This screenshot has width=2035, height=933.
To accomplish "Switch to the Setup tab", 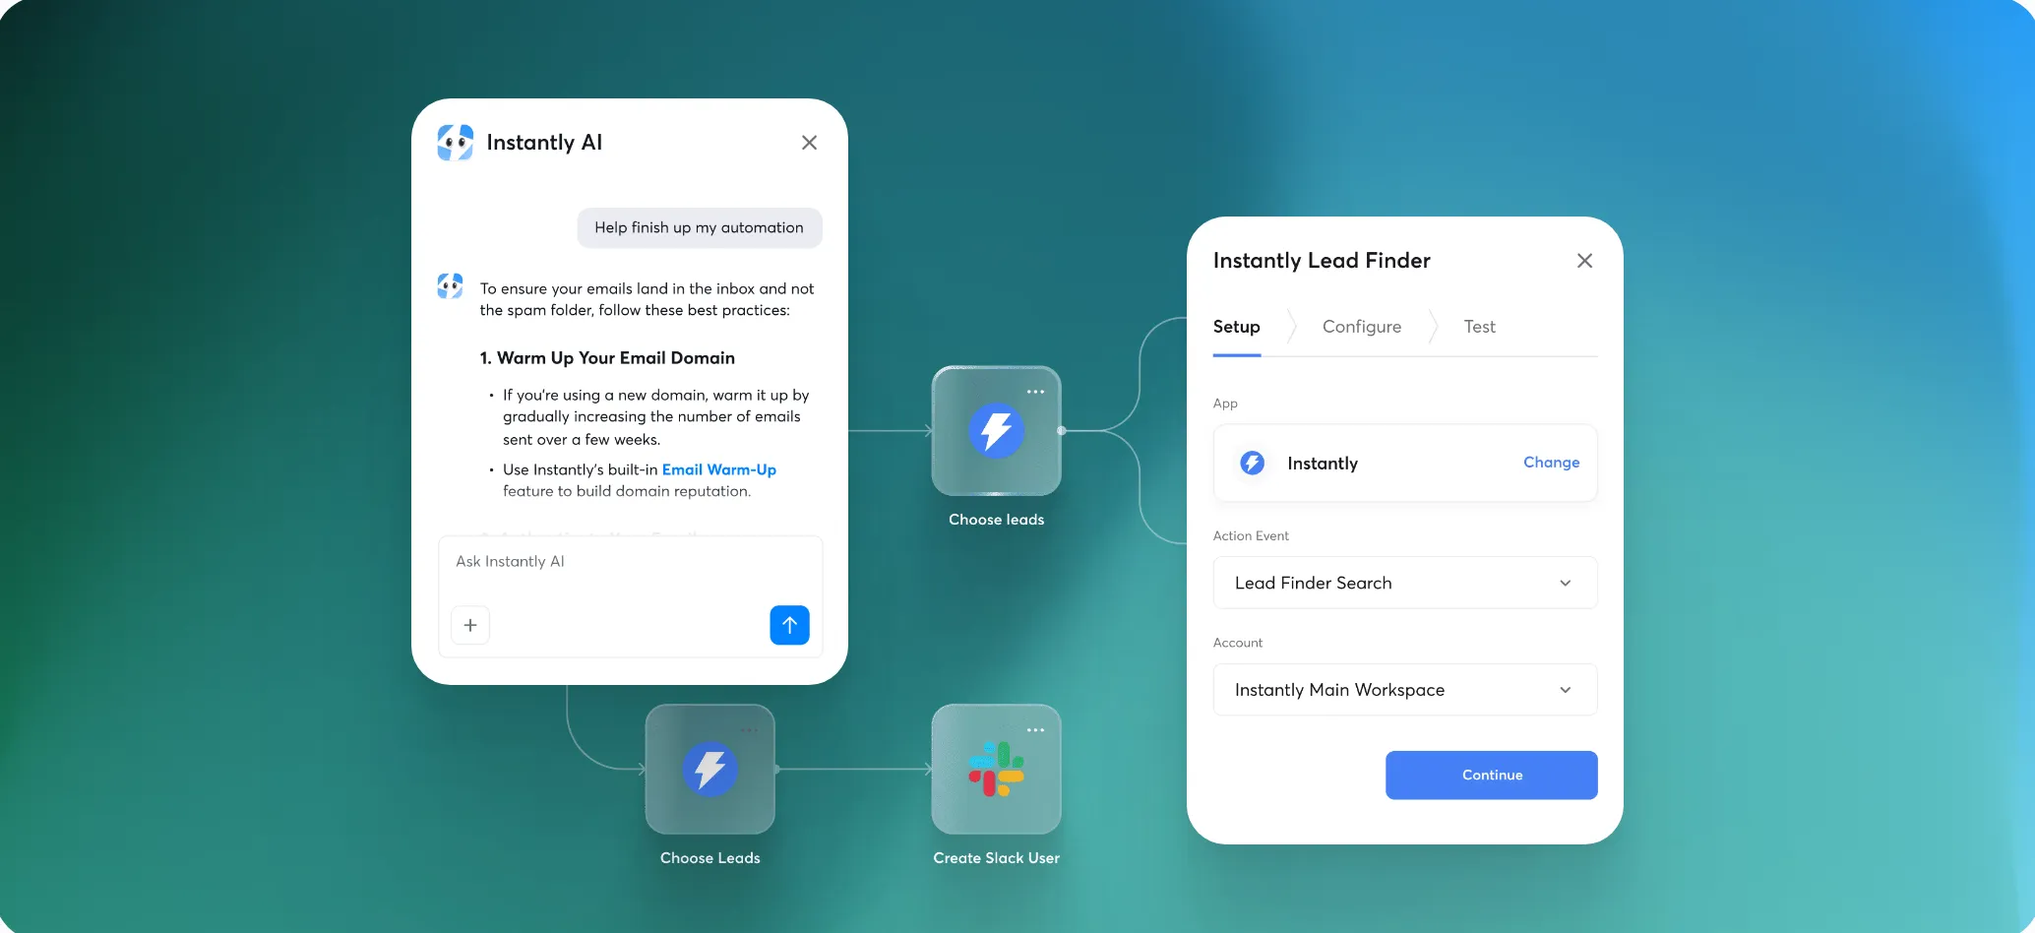I will pyautogui.click(x=1236, y=327).
